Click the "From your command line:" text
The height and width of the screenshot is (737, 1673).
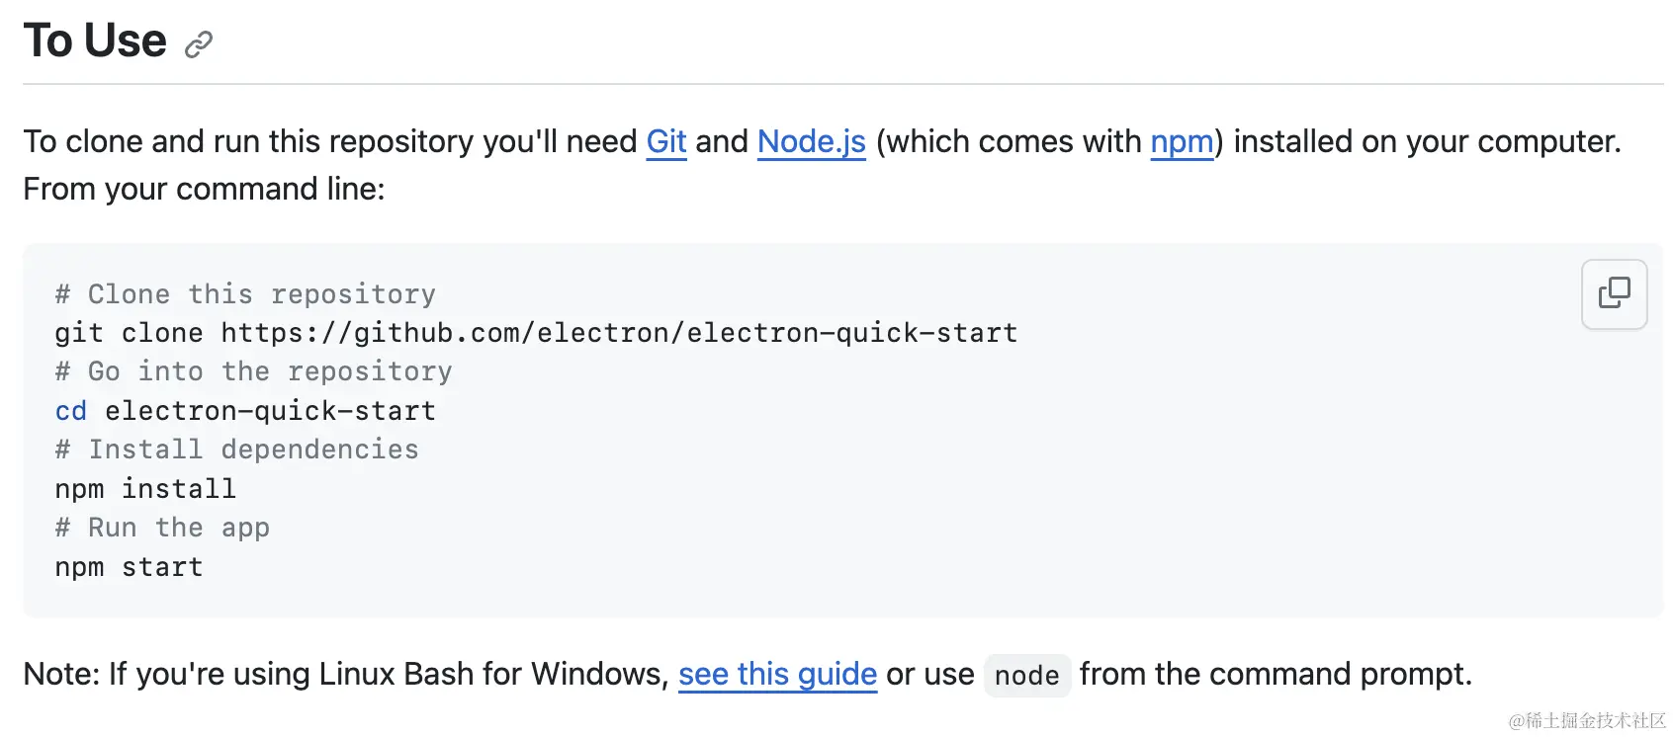tap(204, 189)
